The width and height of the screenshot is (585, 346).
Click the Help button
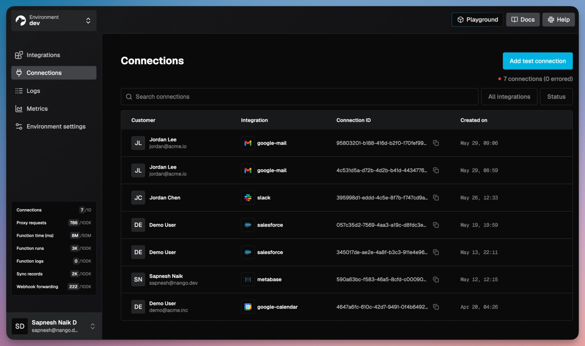click(559, 19)
